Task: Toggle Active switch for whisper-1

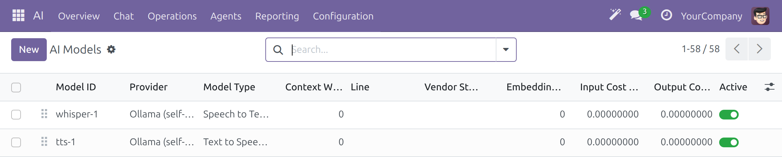Action: [729, 115]
